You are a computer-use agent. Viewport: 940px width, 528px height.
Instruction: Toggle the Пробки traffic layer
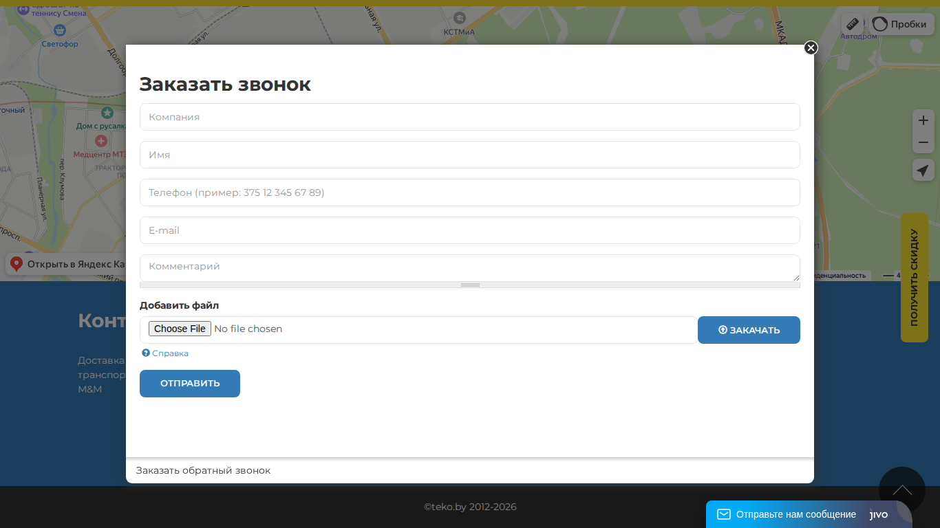pyautogui.click(x=901, y=24)
